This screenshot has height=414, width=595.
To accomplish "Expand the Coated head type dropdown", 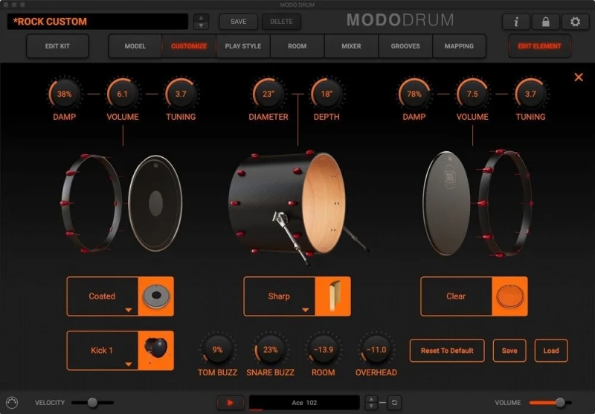I will click(x=103, y=296).
